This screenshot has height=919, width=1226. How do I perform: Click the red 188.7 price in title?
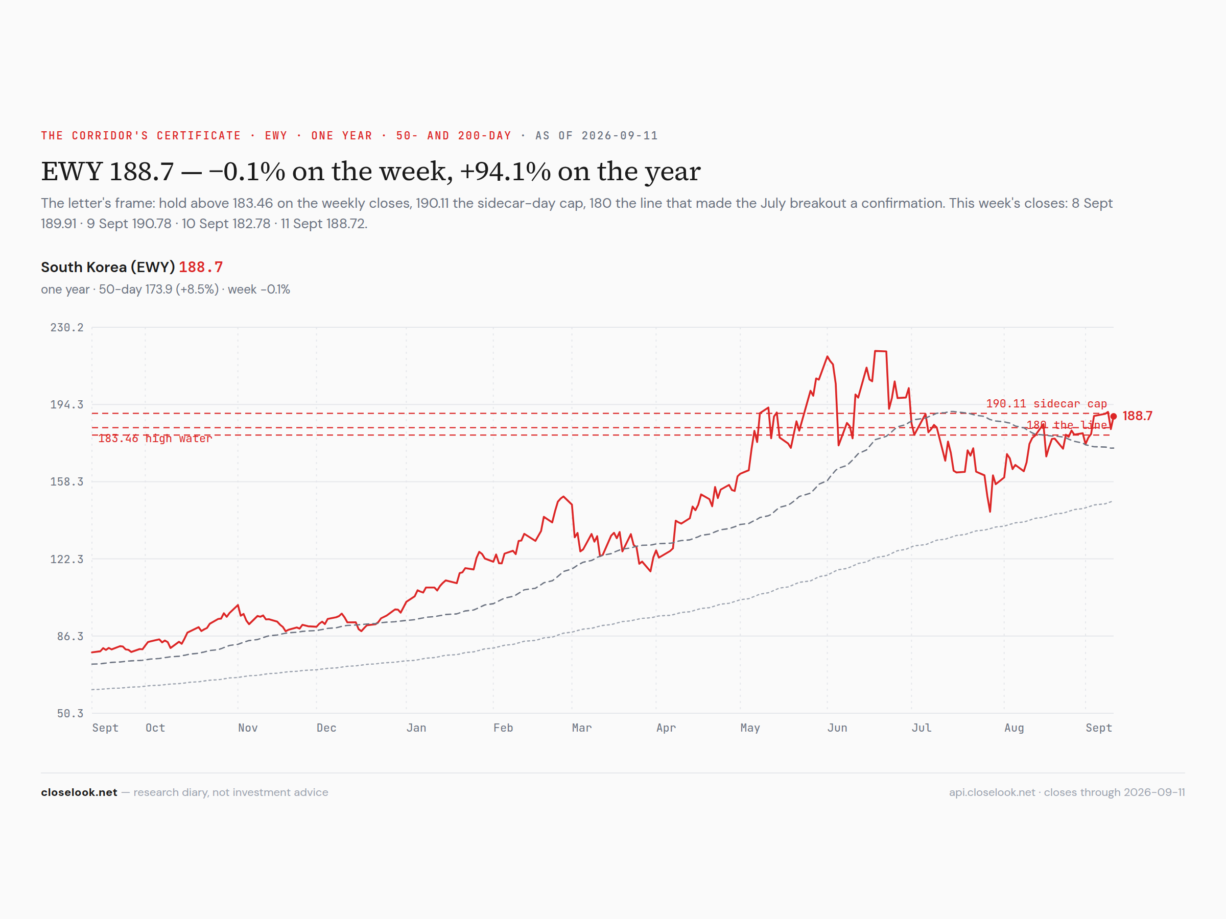(201, 268)
